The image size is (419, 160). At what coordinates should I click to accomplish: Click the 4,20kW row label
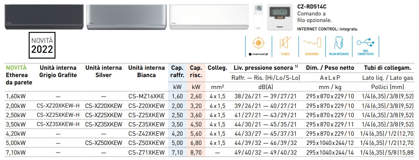click(x=16, y=134)
